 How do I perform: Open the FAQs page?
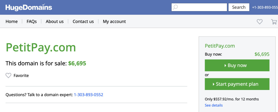pyautogui.click(x=31, y=21)
